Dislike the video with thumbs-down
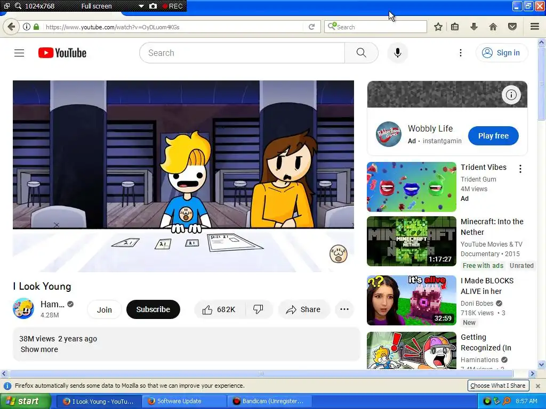The width and height of the screenshot is (546, 409). tap(259, 309)
